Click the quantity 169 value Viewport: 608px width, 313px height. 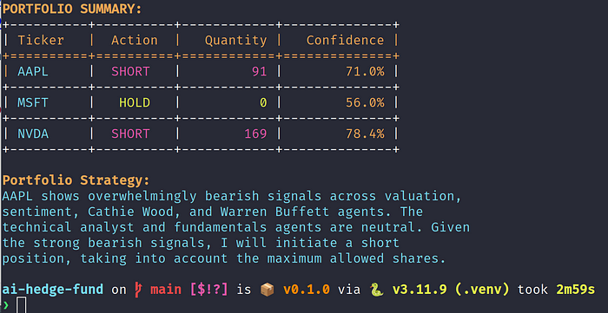255,134
